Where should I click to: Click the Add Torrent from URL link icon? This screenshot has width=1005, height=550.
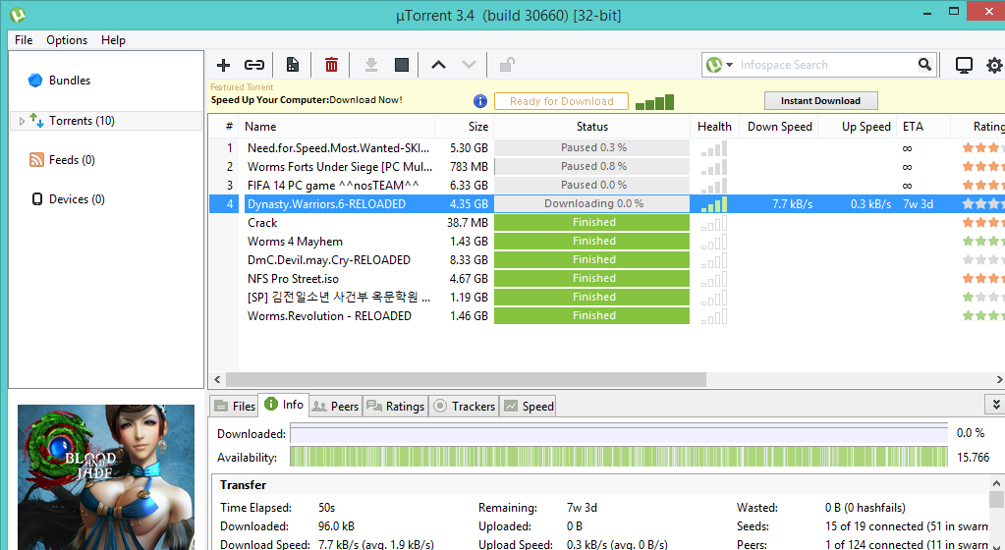tap(254, 65)
